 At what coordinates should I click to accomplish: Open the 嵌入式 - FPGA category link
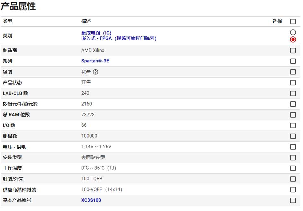119,38
